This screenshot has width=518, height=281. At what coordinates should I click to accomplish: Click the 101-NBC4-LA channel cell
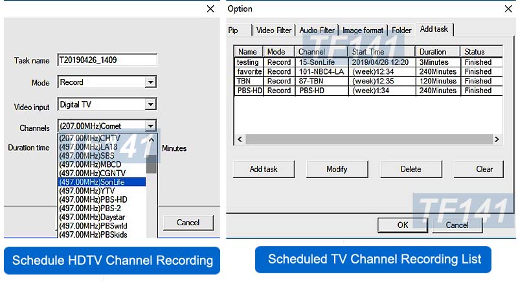321,72
